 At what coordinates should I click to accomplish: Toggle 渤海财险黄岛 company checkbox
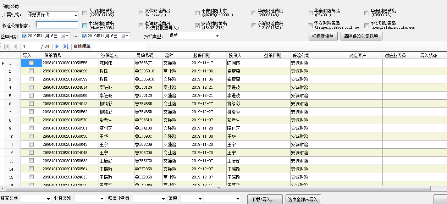pos(141,26)
